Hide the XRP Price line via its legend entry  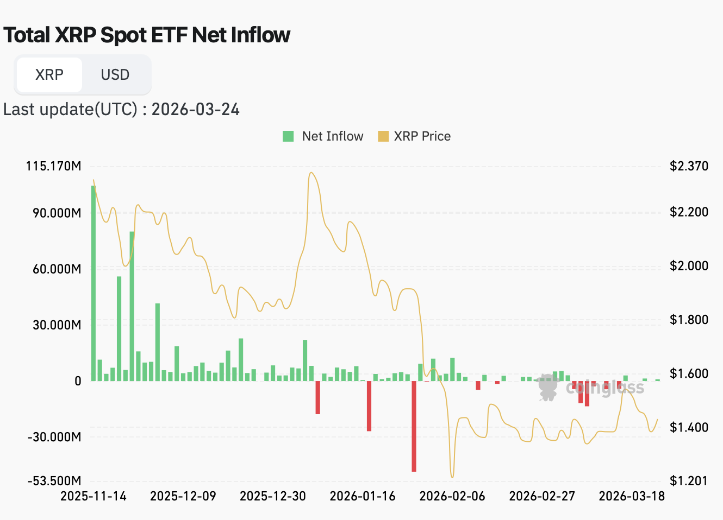(422, 136)
